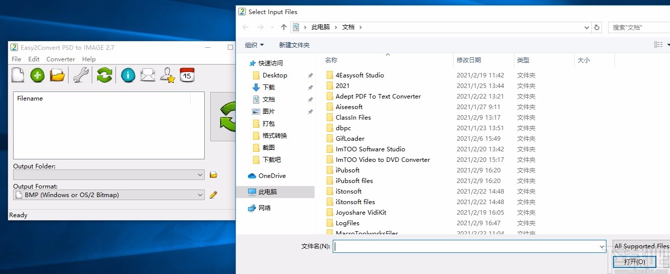The width and height of the screenshot is (670, 274).
Task: Click the 搜索"文档" search box
Action: [x=639, y=27]
